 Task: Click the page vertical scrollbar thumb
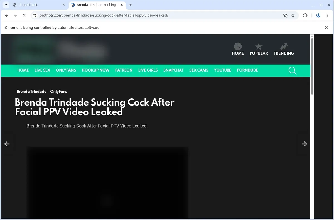pyautogui.click(x=312, y=66)
